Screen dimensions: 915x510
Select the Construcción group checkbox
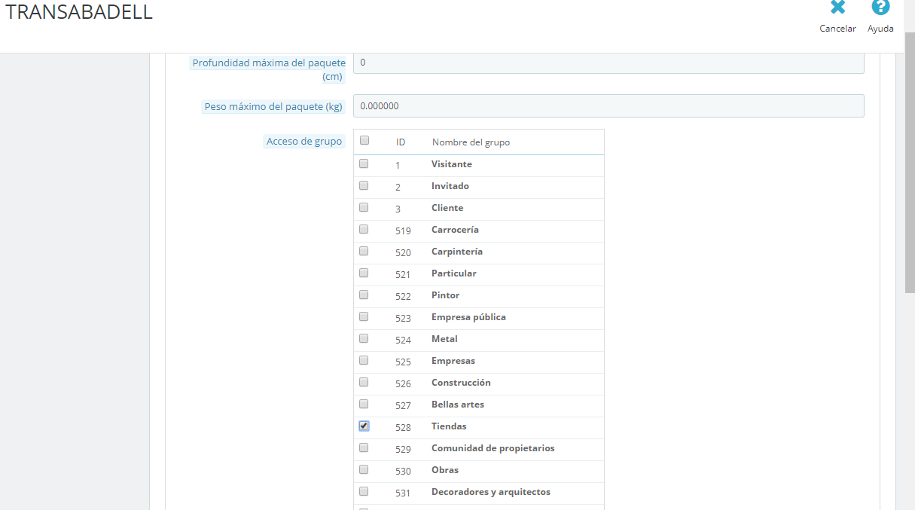click(364, 382)
